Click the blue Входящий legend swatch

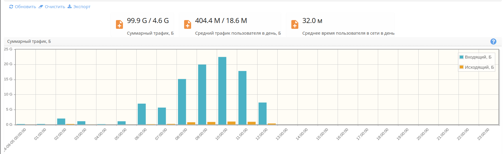(x=461, y=57)
